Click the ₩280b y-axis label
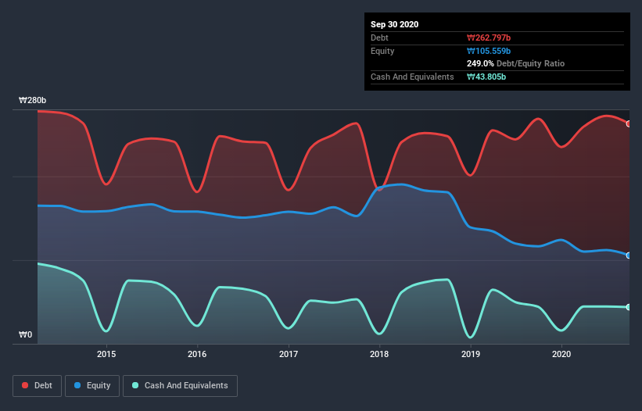This screenshot has width=642, height=411. pyautogui.click(x=32, y=100)
